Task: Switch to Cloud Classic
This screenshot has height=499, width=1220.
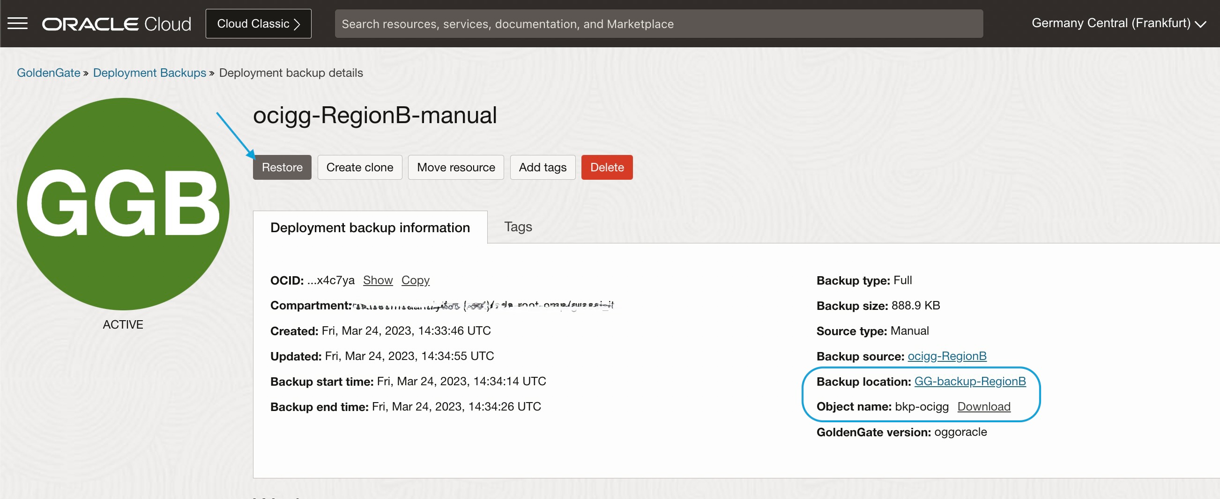Action: pyautogui.click(x=259, y=24)
